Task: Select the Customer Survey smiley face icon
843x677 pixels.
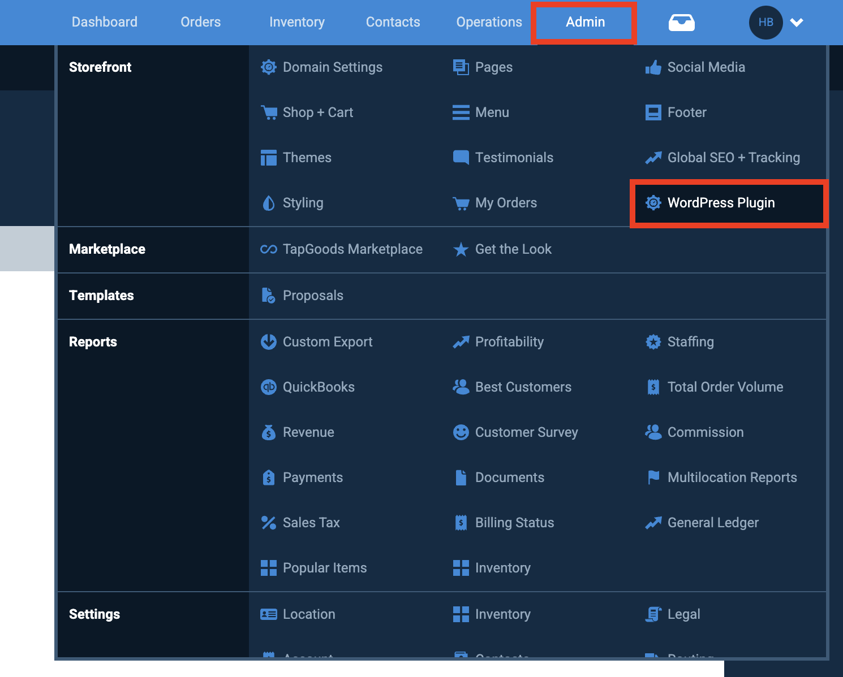Action: [x=461, y=432]
